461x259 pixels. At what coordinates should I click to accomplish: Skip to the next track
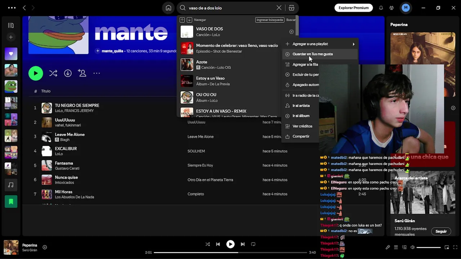tap(242, 244)
